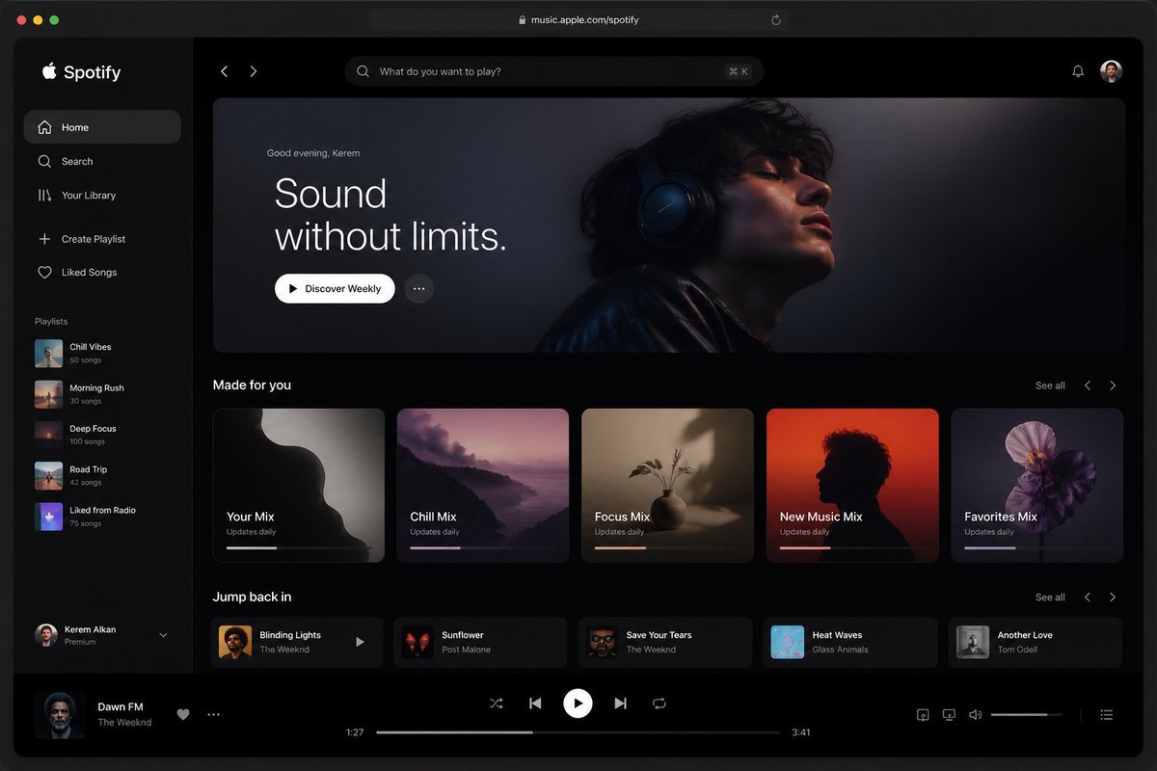The image size is (1157, 771).
Task: Skip to the next track
Action: (x=620, y=704)
